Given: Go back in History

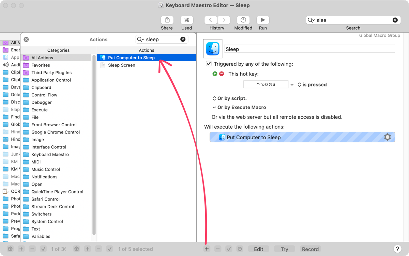Looking at the screenshot, I should [x=211, y=20].
